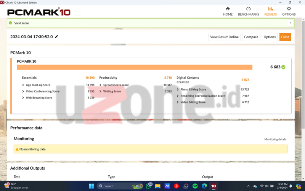Open YouTube Music from taskbar

[x=177, y=186]
